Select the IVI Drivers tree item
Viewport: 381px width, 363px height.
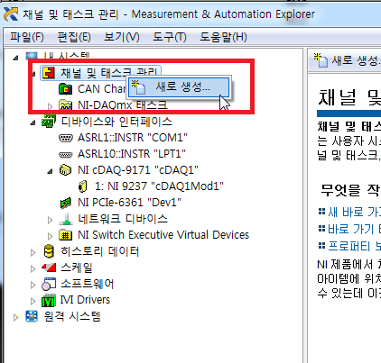point(85,300)
